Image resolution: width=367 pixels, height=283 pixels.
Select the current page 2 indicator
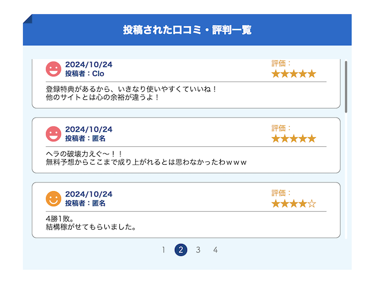[x=181, y=250]
